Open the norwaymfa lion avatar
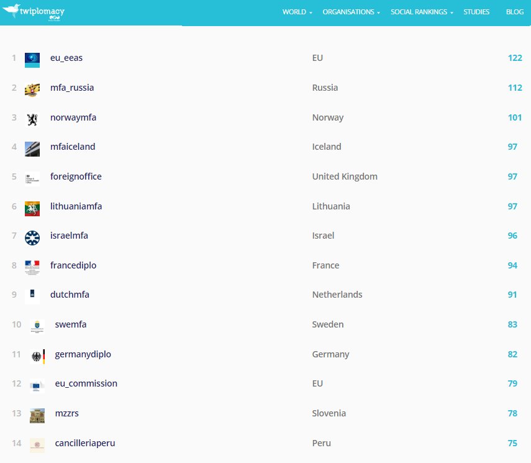Screen dimensions: 531x463 tap(32, 120)
